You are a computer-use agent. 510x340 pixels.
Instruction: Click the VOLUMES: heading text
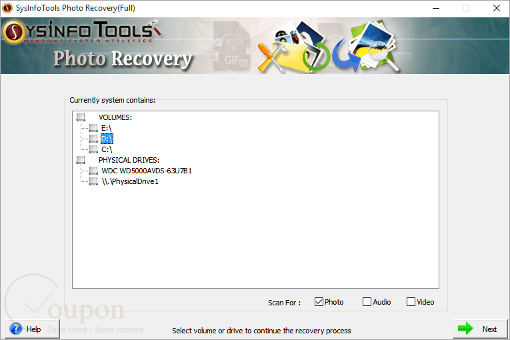115,117
